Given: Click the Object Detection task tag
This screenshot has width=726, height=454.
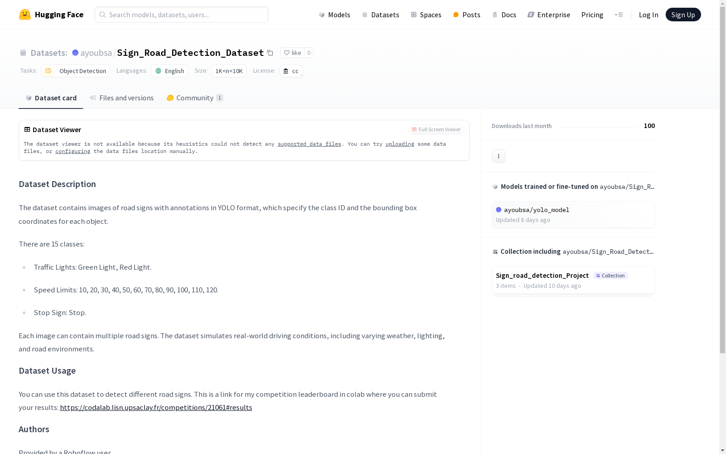Looking at the screenshot, I should [x=76, y=71].
